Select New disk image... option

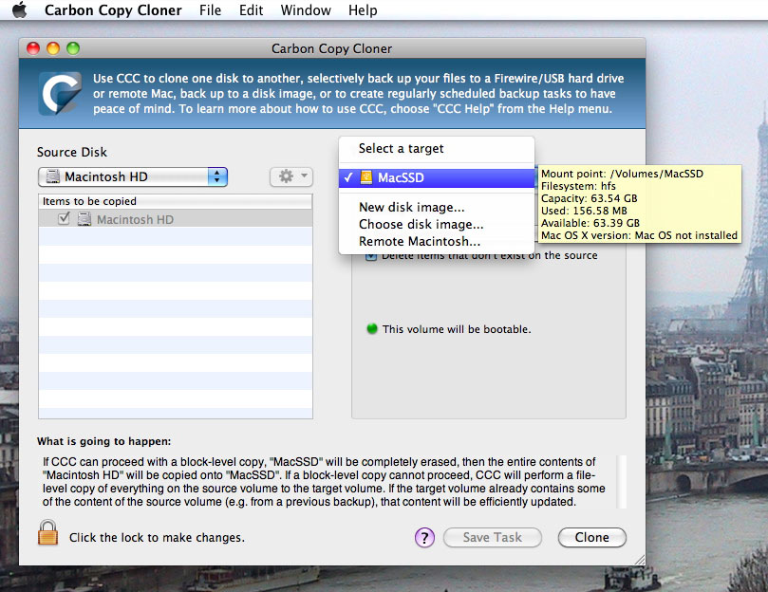pyautogui.click(x=412, y=207)
